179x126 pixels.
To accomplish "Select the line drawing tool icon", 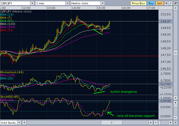I will pos(171,3).
